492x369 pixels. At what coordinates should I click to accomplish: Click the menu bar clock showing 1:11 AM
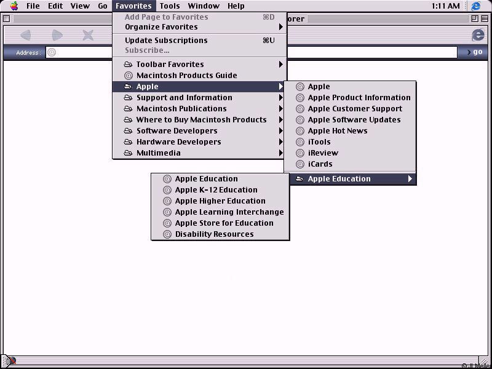(x=445, y=6)
